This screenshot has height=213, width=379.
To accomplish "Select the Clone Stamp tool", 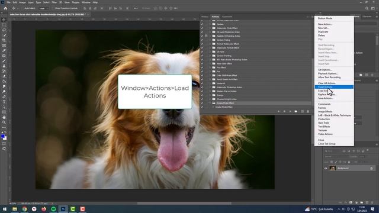I will (x=4, y=66).
